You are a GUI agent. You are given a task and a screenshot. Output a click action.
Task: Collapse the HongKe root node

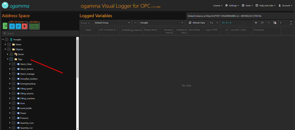tap(3, 40)
